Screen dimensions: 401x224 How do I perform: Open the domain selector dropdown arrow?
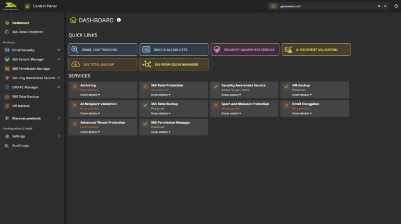[x=385, y=6]
